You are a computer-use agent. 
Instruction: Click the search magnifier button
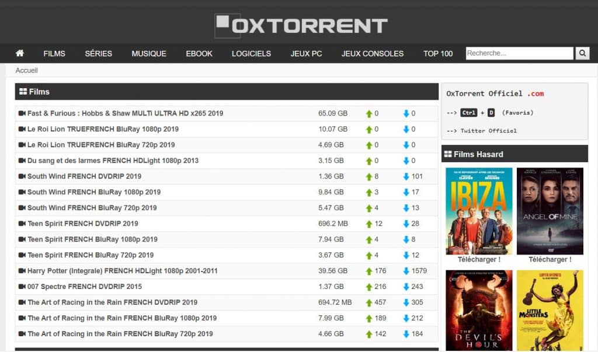coord(582,53)
